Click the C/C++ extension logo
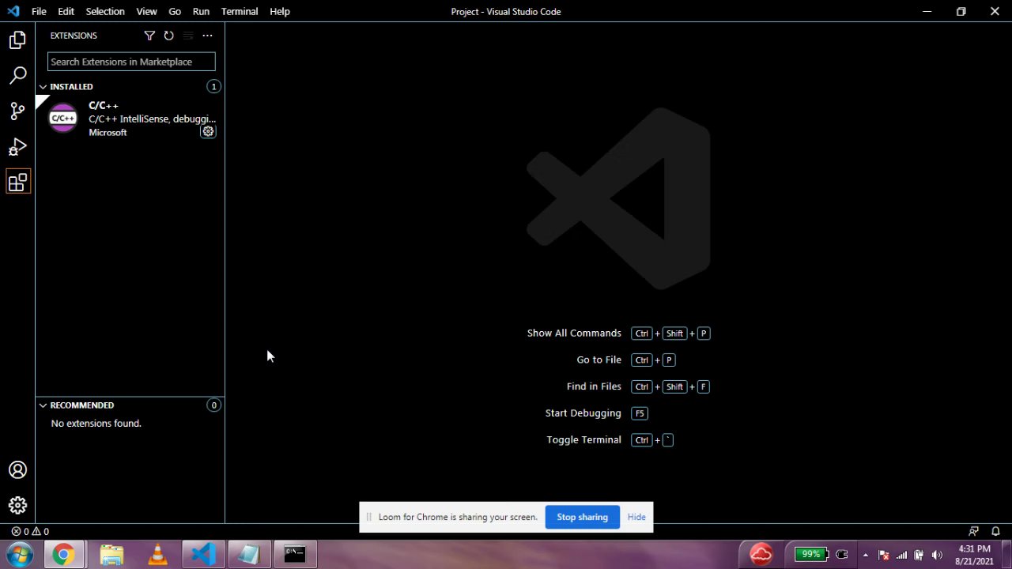Screen dimensions: 1012x569 pos(63,119)
